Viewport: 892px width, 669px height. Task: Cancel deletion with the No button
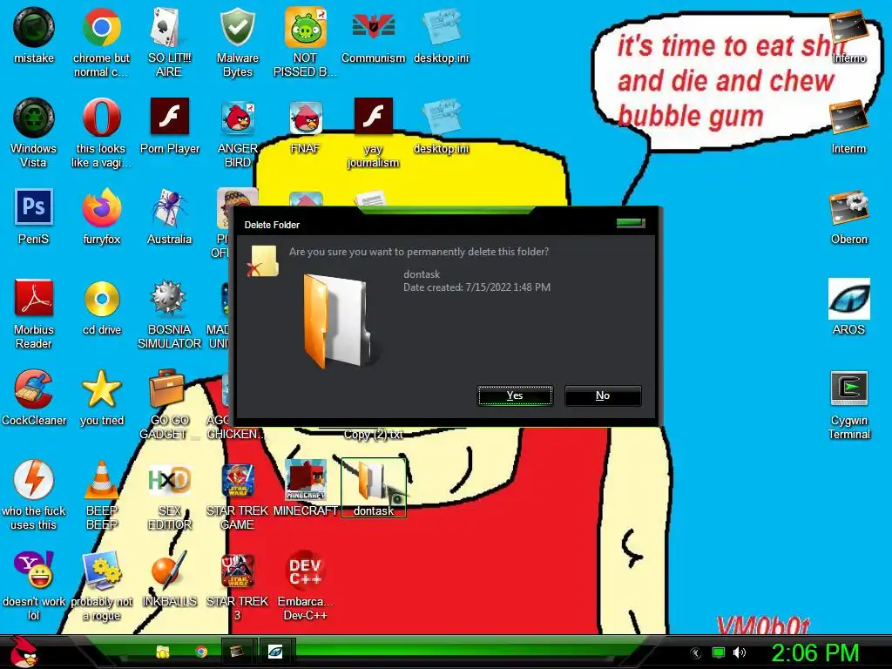tap(603, 395)
